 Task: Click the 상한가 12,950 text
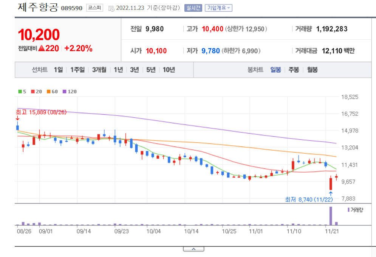pyautogui.click(x=246, y=29)
